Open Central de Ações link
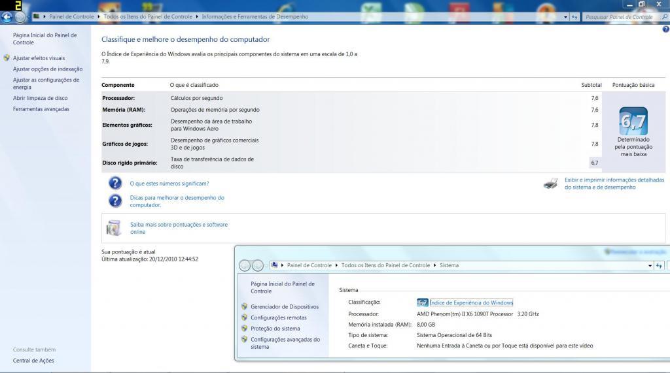Viewport: 670px width, 373px height. coord(33,361)
